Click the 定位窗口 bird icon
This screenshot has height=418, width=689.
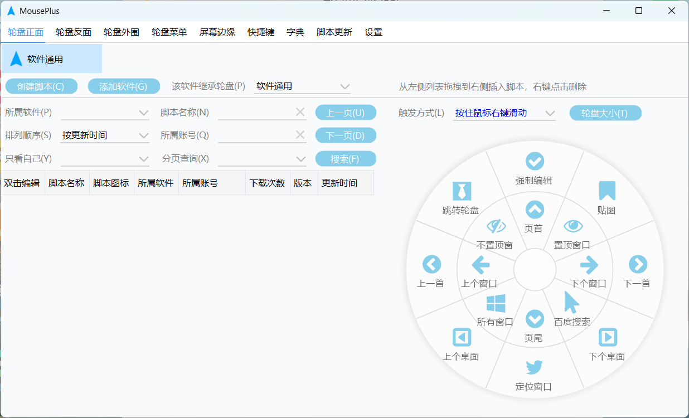[x=534, y=367]
